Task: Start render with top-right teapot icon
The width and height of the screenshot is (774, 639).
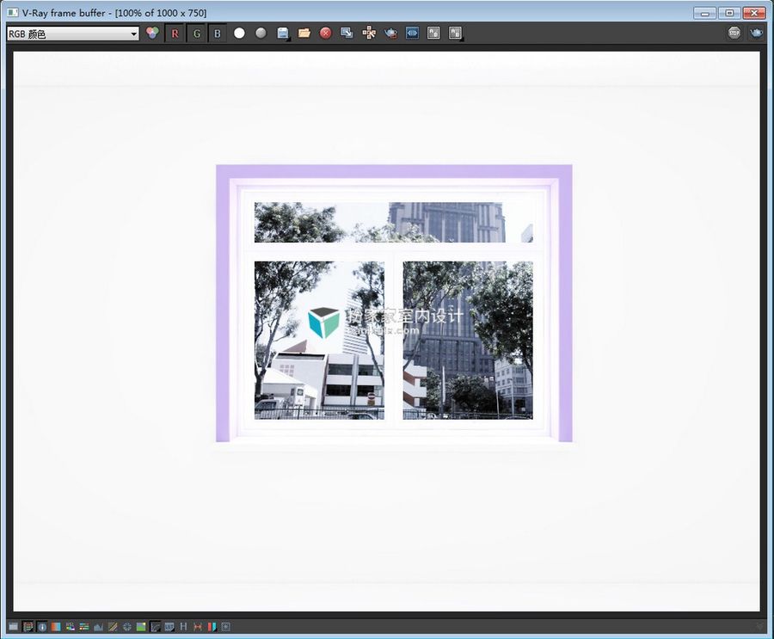Action: pyautogui.click(x=756, y=33)
